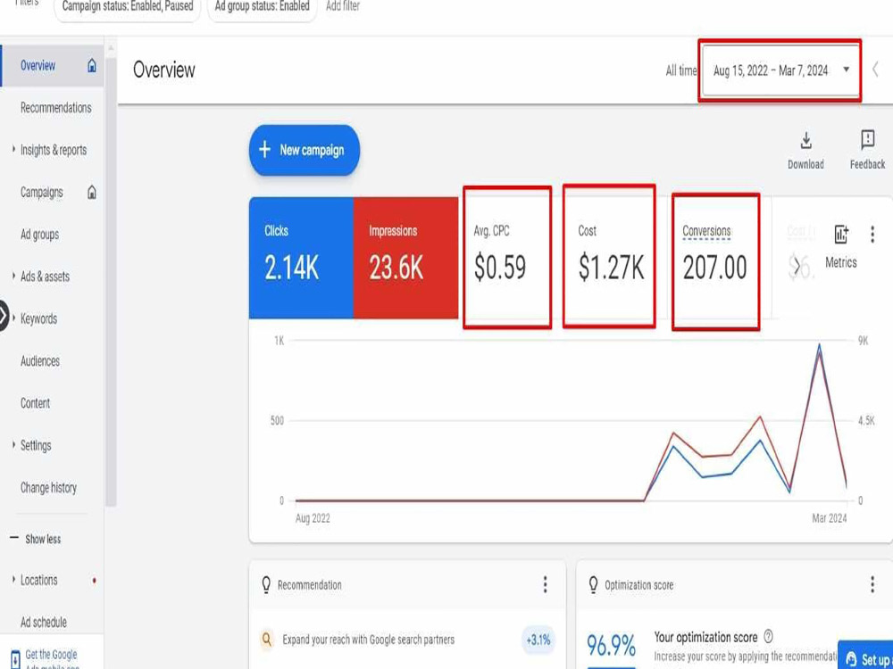This screenshot has height=669, width=893.
Task: Click Get the Google Ads mobile app link
Action: coord(51,659)
